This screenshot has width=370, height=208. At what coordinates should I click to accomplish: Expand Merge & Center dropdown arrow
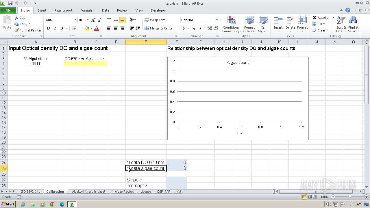(x=176, y=28)
